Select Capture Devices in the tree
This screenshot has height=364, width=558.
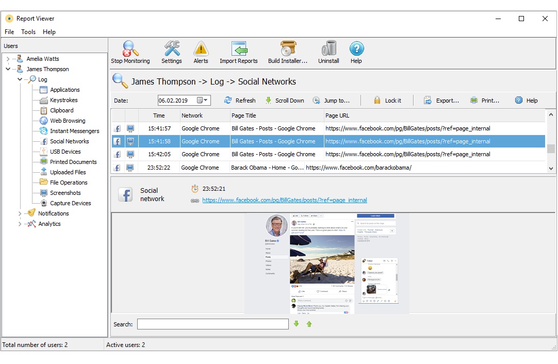[71, 203]
